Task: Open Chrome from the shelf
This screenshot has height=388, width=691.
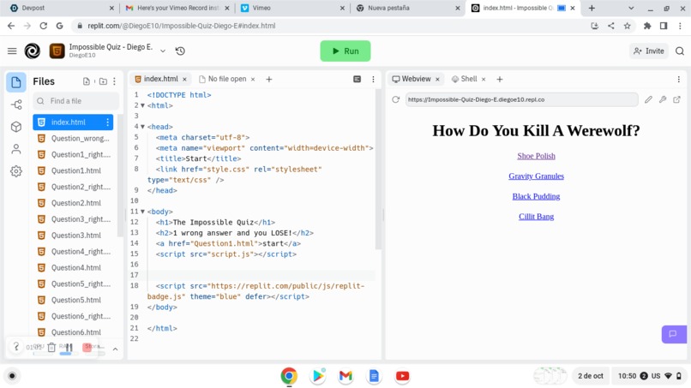Action: (x=289, y=376)
